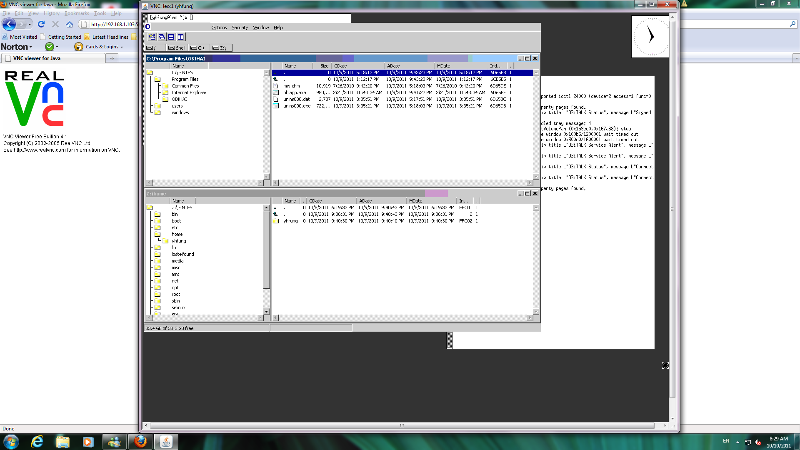Select the selinux folder in Z:\ tree
The height and width of the screenshot is (450, 800).
tap(178, 307)
